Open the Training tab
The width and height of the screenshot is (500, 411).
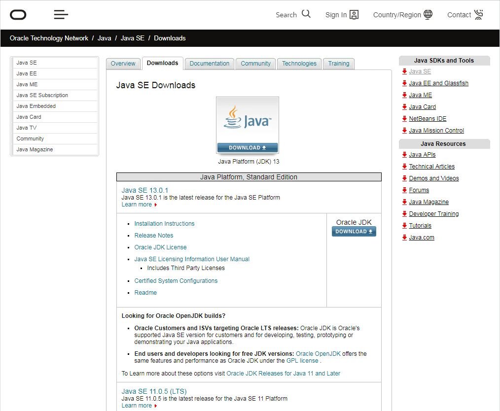pyautogui.click(x=339, y=64)
